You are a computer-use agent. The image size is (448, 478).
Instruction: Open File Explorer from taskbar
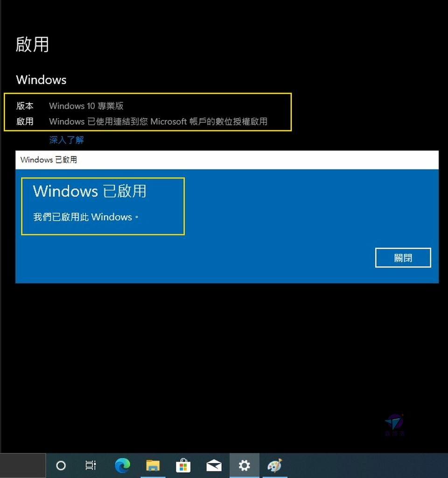pyautogui.click(x=153, y=465)
